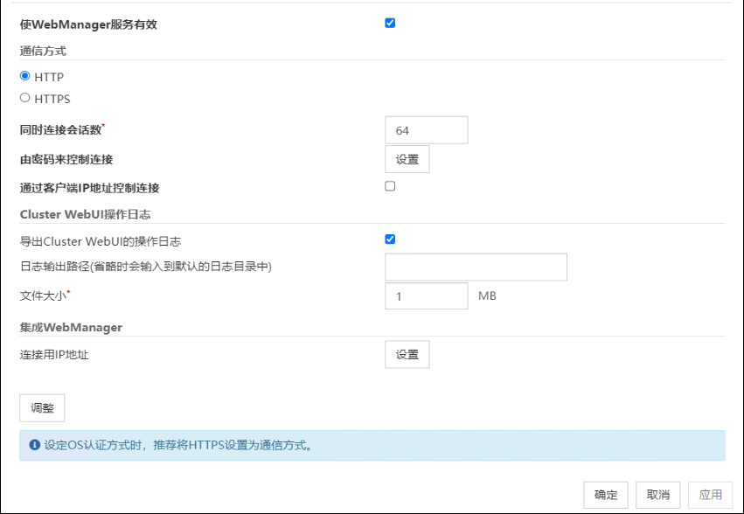The height and width of the screenshot is (514, 744).
Task: Open 设置 for 由密码来控制连接
Action: [407, 159]
